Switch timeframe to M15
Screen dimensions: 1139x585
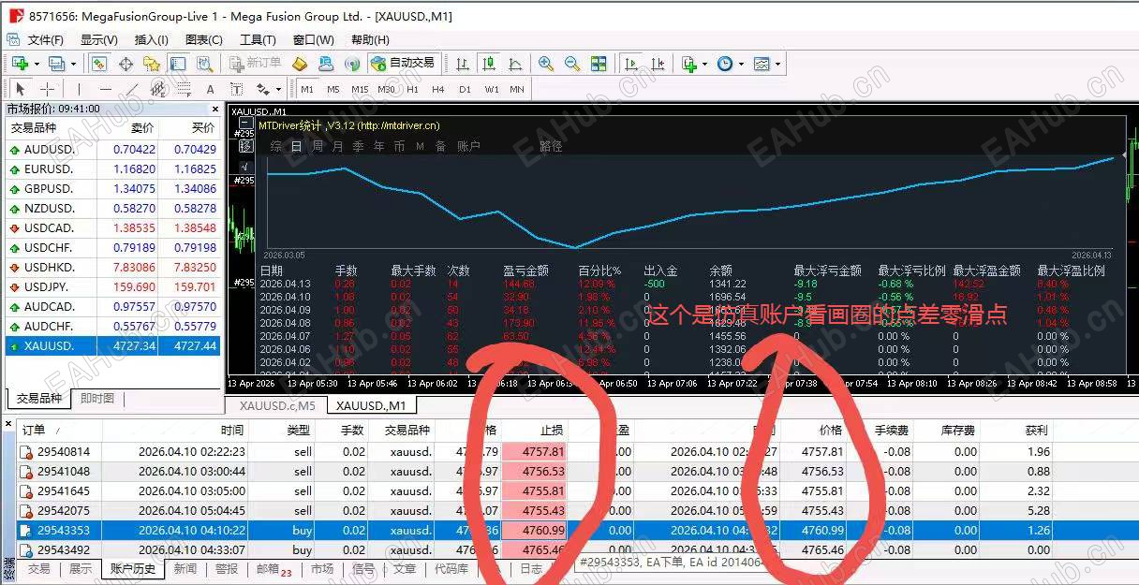pos(360,89)
